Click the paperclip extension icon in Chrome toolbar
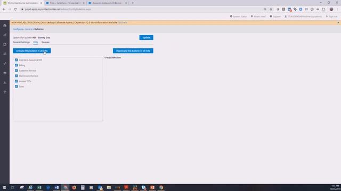Screen dimensions: 341x191 [295, 10]
